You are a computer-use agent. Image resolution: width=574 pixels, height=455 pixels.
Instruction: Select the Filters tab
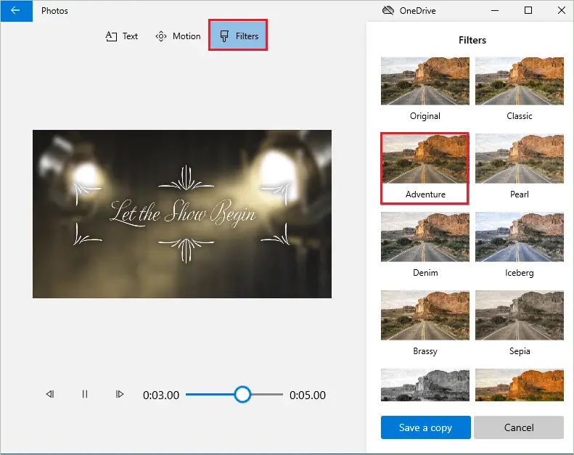tap(239, 36)
